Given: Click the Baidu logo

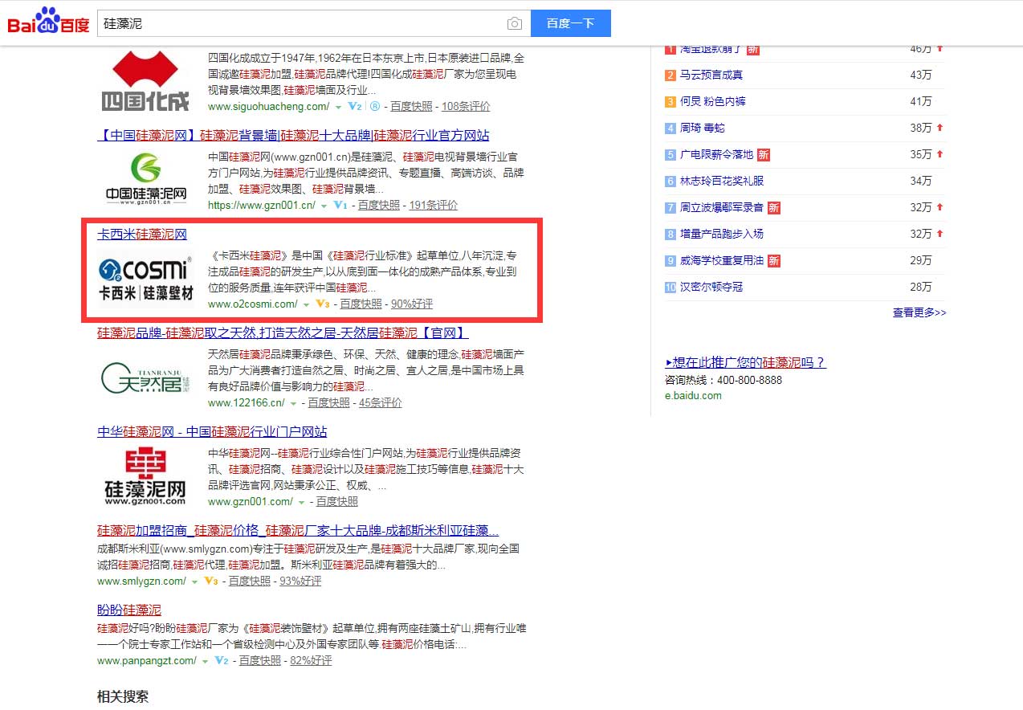Looking at the screenshot, I should (x=48, y=22).
